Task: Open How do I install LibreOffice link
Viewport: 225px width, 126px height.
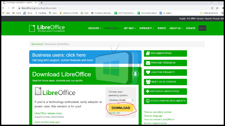Action: (x=159, y=120)
